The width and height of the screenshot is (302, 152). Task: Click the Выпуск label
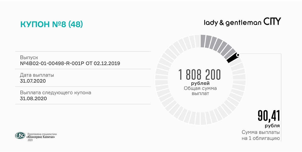(29, 57)
